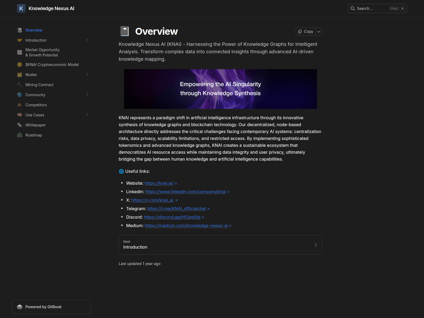Click the Last updated 1 year ago text

(x=140, y=264)
